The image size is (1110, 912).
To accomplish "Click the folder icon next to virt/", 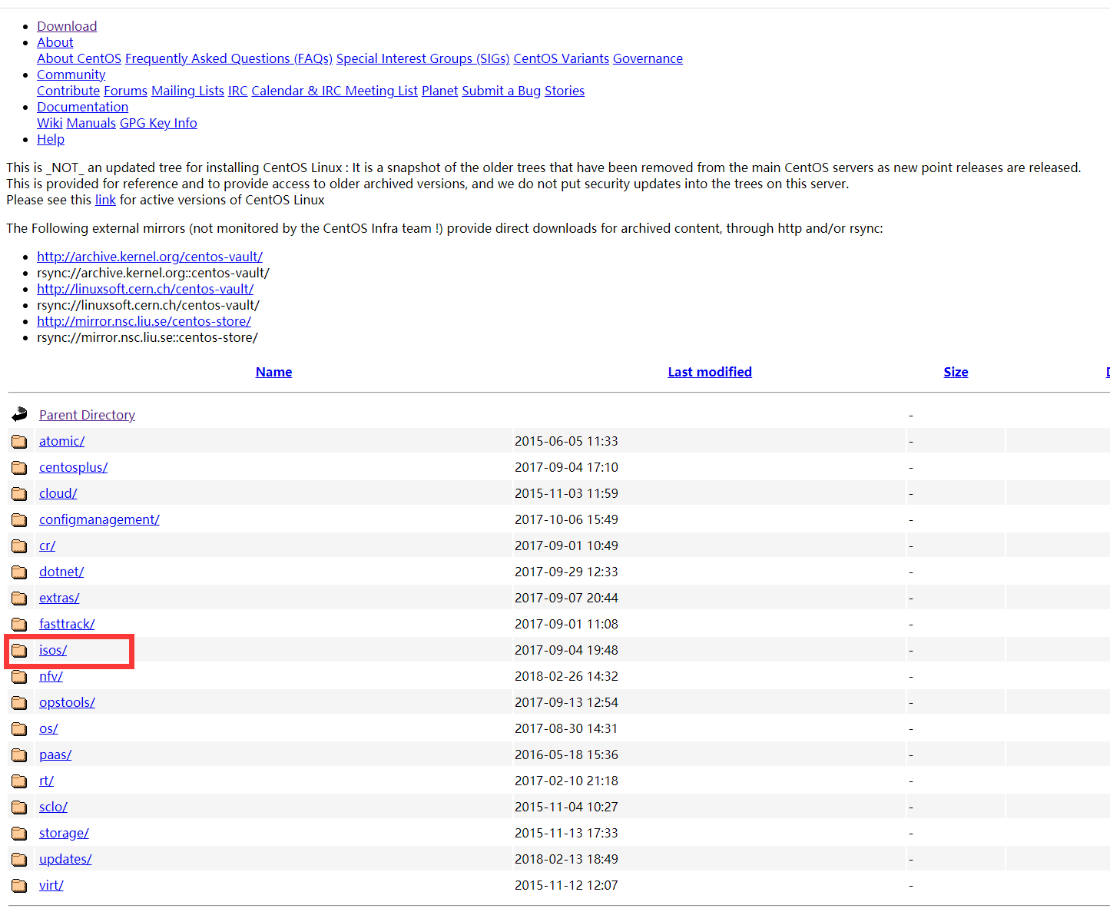I will coord(19,885).
